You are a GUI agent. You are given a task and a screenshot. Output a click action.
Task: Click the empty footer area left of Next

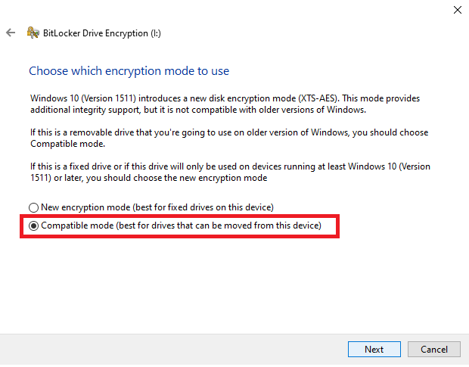174,349
